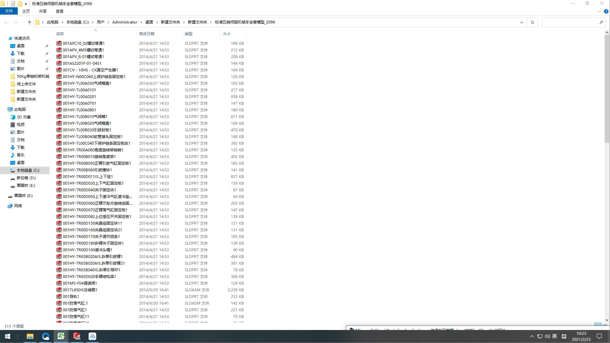Click the refresh button beside address bar

[533, 22]
